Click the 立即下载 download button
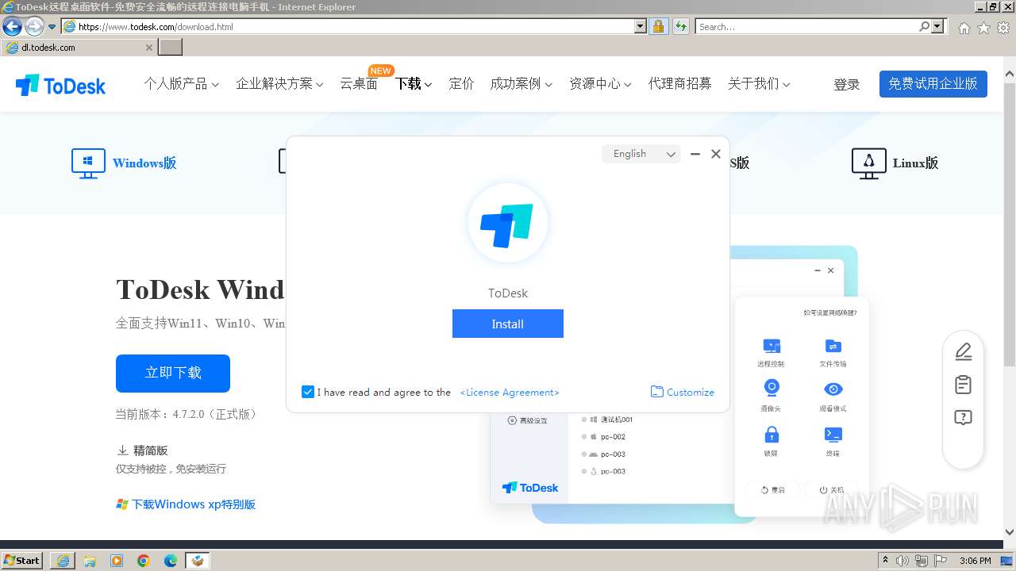Viewport: 1016px width, 571px height. pos(173,373)
